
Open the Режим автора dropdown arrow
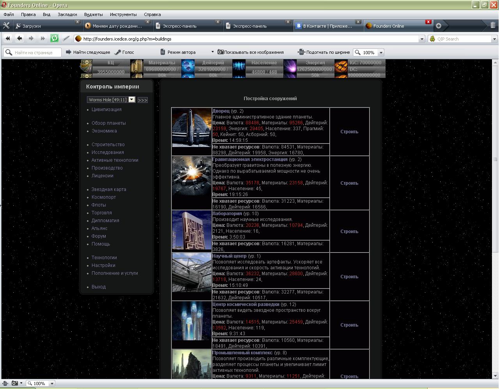pos(212,52)
